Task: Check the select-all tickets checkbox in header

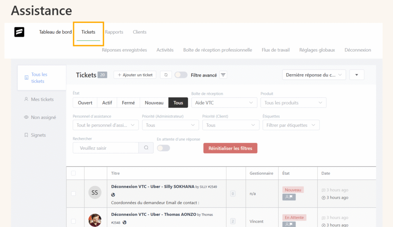Action: pos(73,173)
